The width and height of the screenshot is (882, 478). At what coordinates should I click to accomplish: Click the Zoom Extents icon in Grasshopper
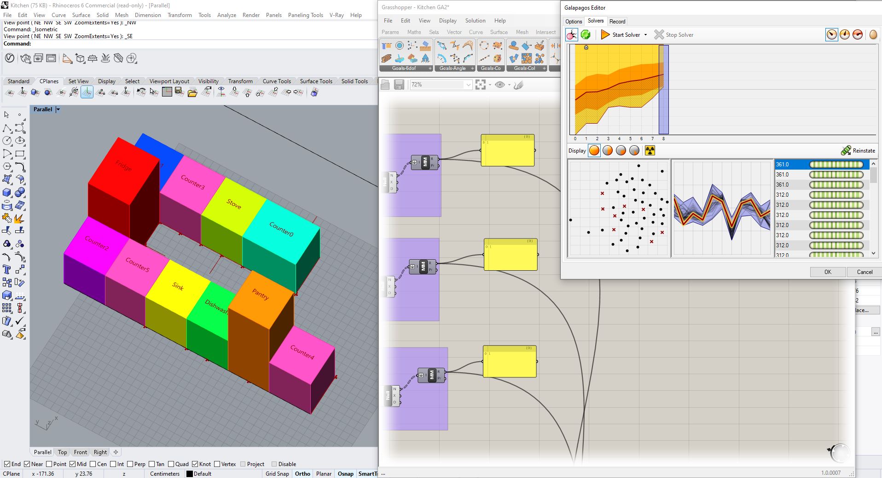481,85
